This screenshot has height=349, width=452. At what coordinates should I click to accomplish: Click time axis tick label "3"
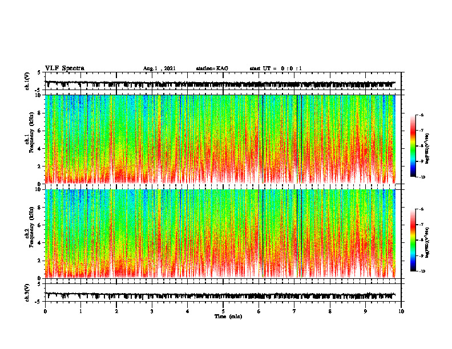[152, 311]
